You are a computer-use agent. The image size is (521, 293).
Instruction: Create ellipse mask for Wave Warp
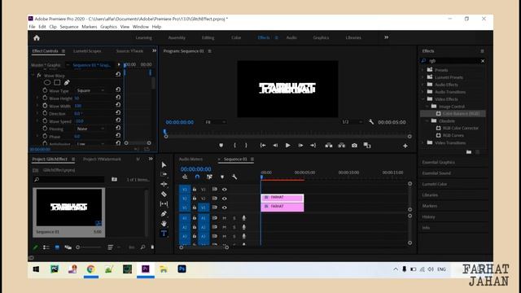(x=47, y=82)
